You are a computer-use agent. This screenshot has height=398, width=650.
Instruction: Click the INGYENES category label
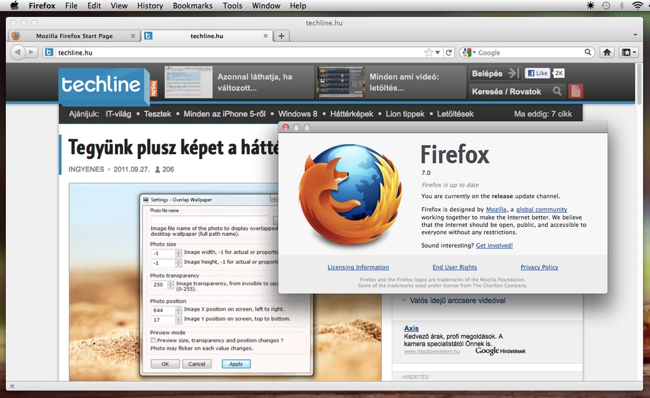(x=86, y=169)
